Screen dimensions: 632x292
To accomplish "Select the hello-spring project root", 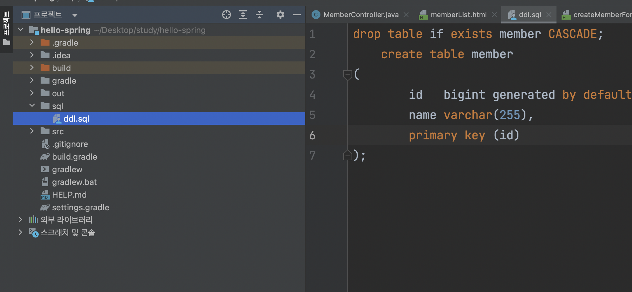I will (159, 30).
